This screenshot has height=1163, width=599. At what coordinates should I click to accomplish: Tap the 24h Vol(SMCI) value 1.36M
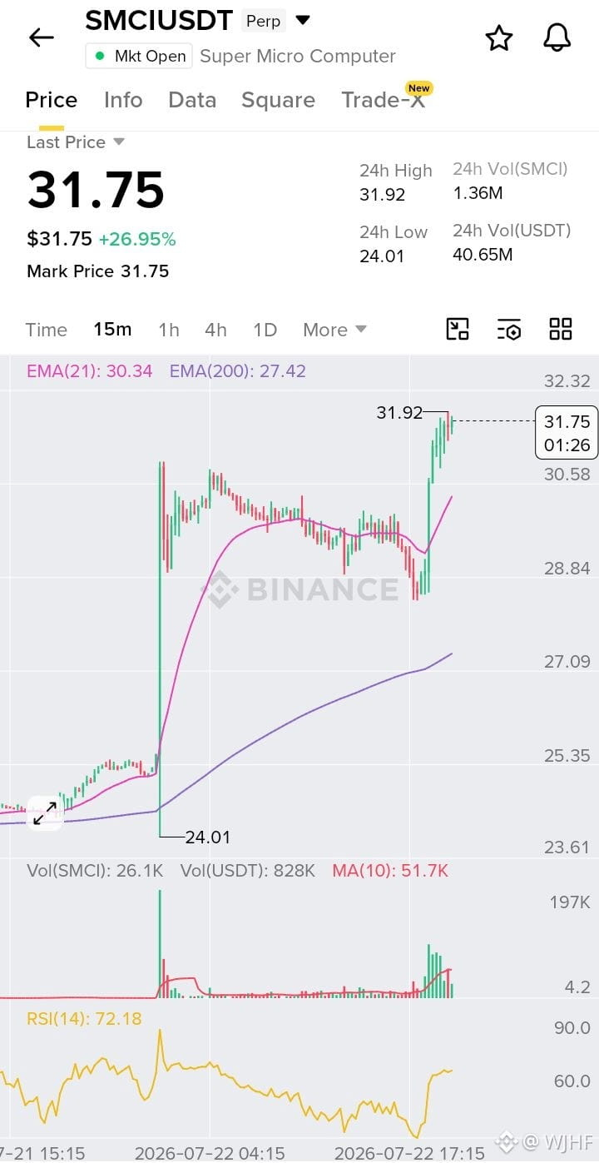click(478, 193)
